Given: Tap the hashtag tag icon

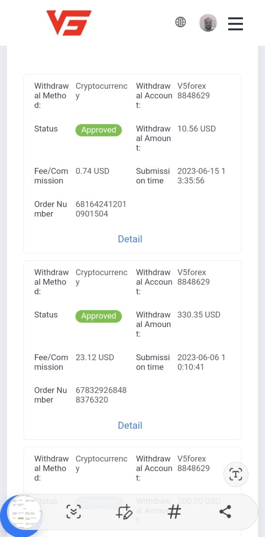Looking at the screenshot, I should tap(174, 512).
